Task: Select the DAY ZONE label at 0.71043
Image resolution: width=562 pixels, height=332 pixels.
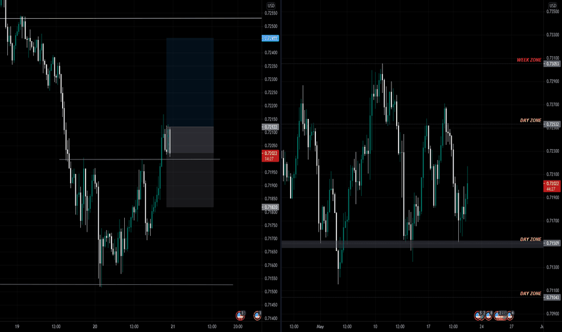Action: 531,293
